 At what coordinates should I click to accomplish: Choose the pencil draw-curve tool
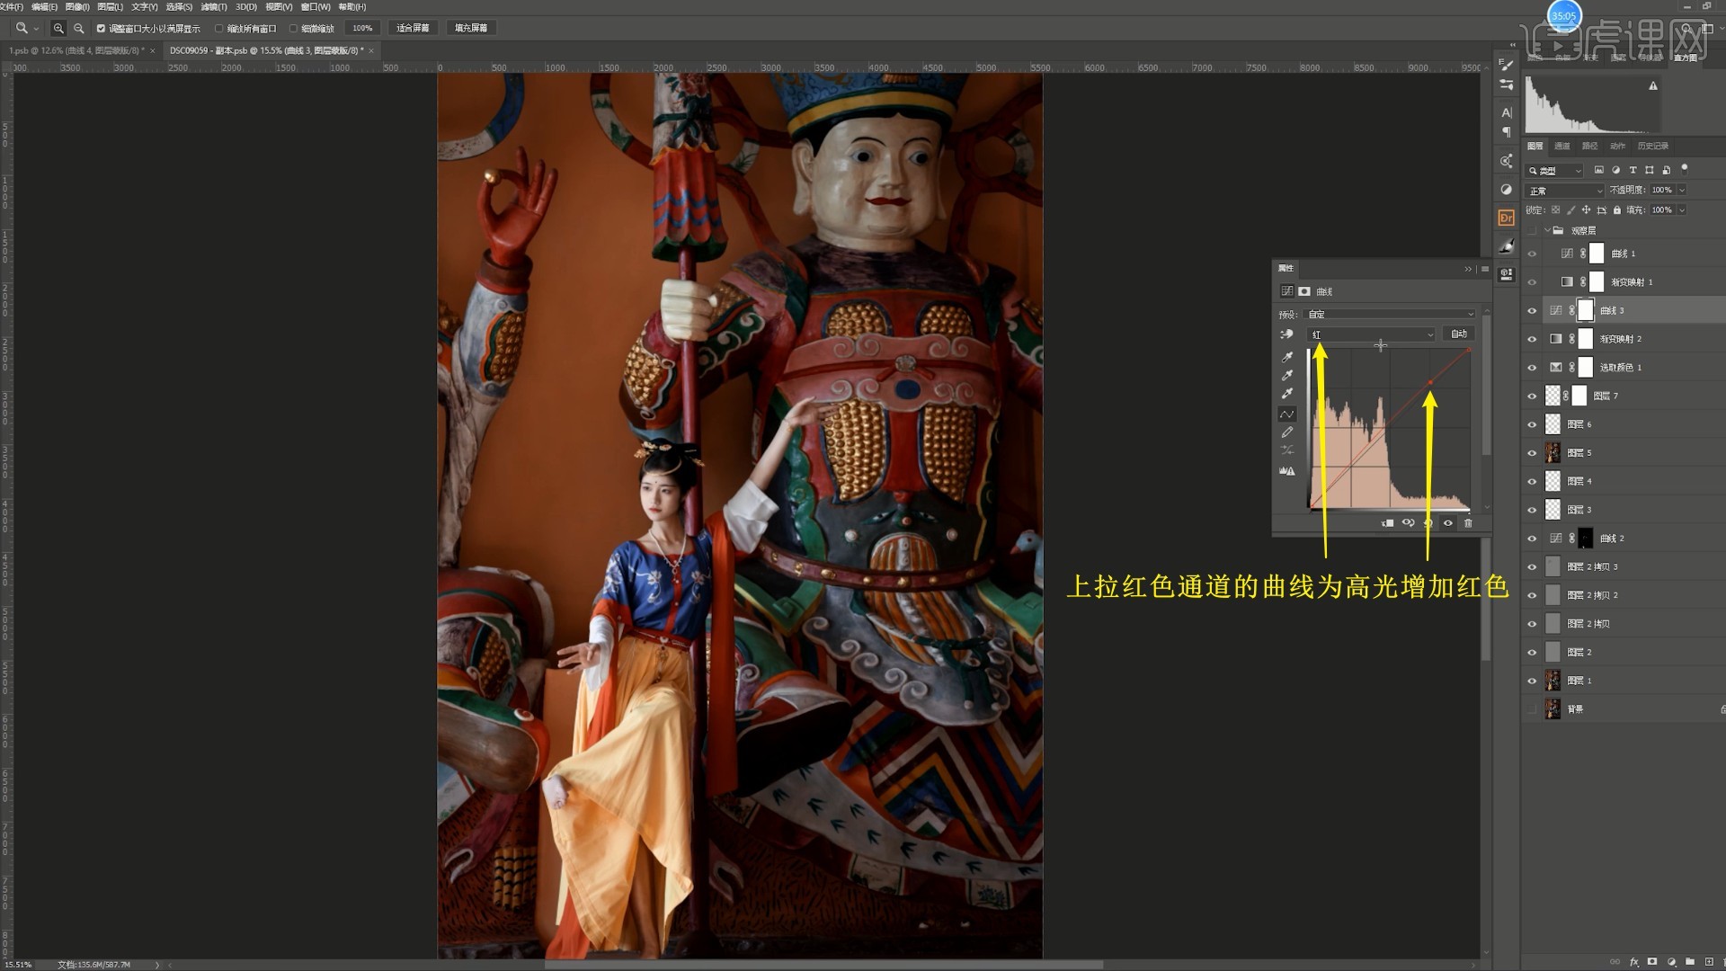click(x=1286, y=432)
